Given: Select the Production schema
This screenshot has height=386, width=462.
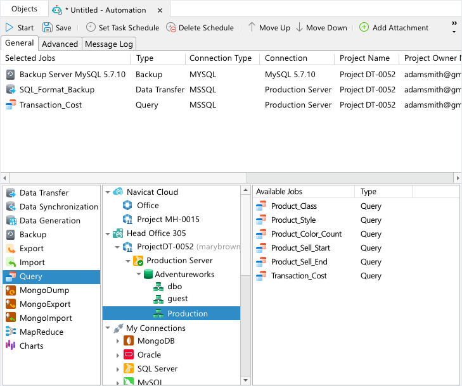Looking at the screenshot, I should (171, 313).
